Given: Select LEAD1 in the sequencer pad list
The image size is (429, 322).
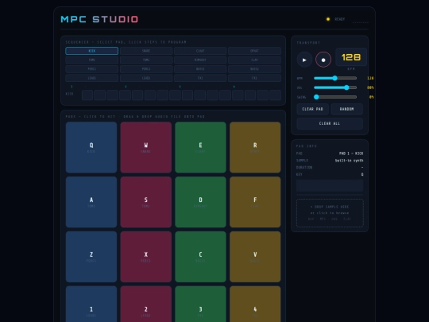Looking at the screenshot, I should [91, 78].
